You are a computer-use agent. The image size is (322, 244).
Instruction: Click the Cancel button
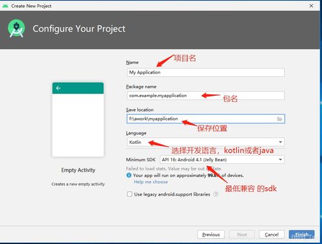click(272, 234)
